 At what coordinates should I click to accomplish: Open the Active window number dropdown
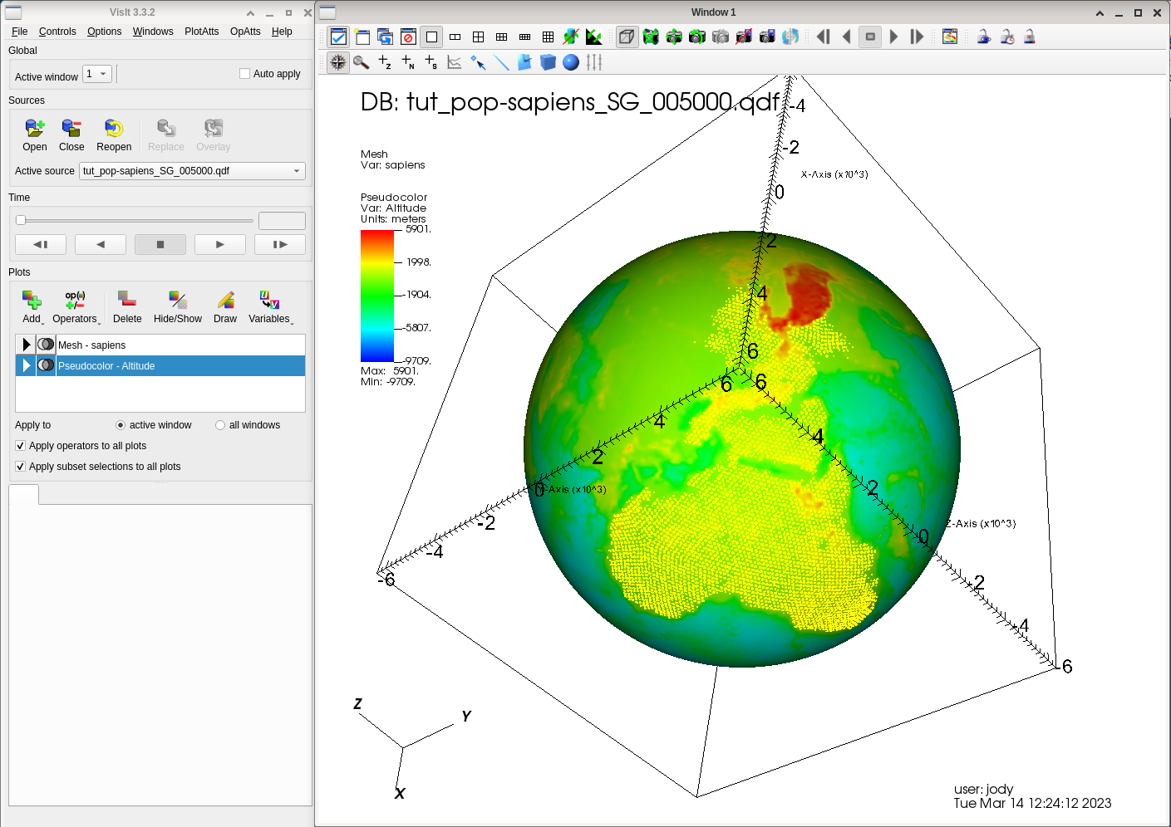[x=97, y=74]
